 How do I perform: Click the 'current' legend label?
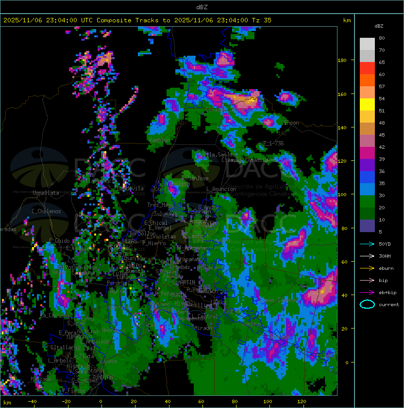(x=389, y=305)
